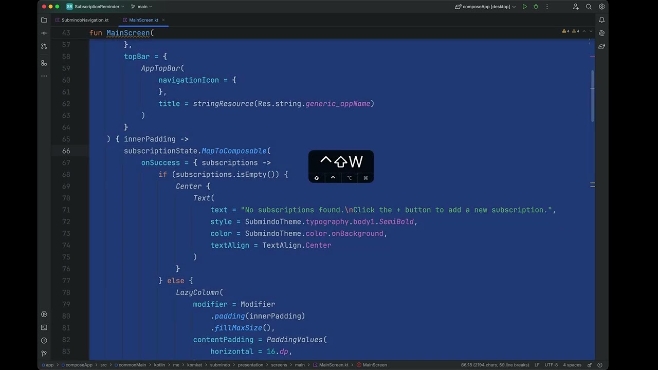Screen dimensions: 658x370
Task: Click SemiBold on line 72
Action: point(396,221)
